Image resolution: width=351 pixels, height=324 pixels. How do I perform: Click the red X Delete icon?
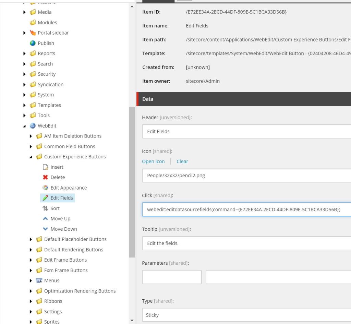coord(45,177)
